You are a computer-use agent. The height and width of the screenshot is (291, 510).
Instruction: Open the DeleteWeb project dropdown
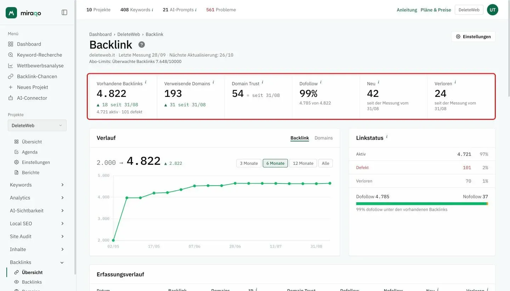pyautogui.click(x=37, y=126)
